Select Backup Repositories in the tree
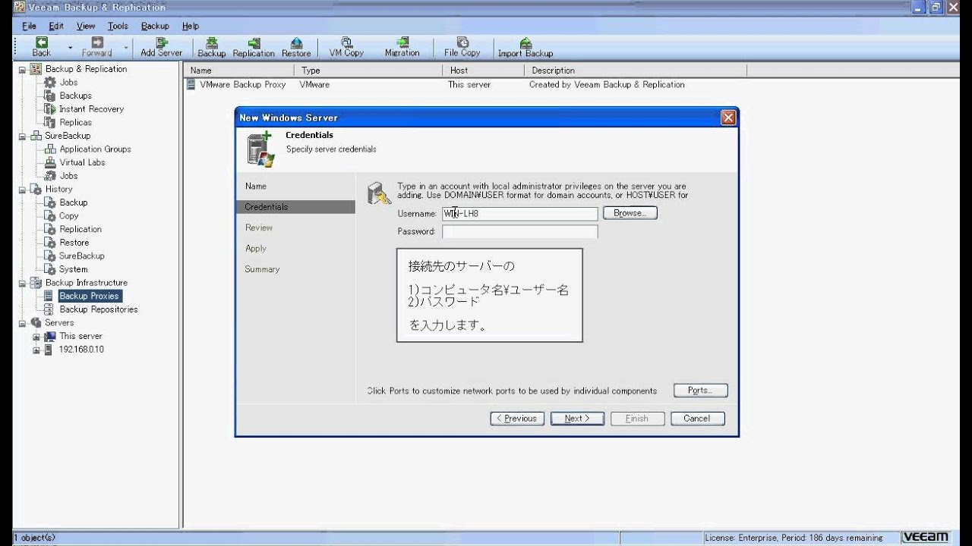This screenshot has height=546, width=972. tap(98, 309)
